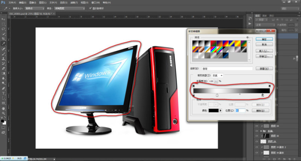Click the 确定 button in gradient editor
The width and height of the screenshot is (301, 161).
coord(264,39)
